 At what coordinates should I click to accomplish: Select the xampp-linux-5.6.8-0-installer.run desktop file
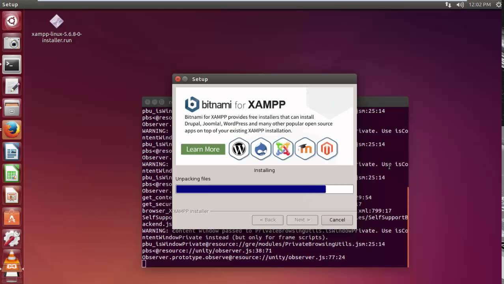57,29
